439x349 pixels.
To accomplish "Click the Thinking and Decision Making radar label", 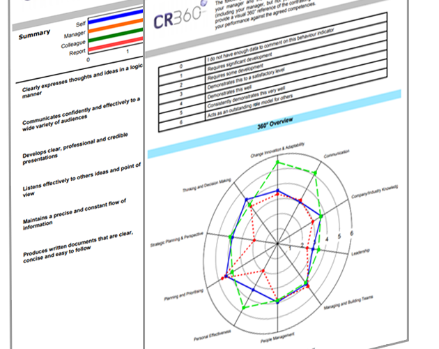I will tap(207, 185).
